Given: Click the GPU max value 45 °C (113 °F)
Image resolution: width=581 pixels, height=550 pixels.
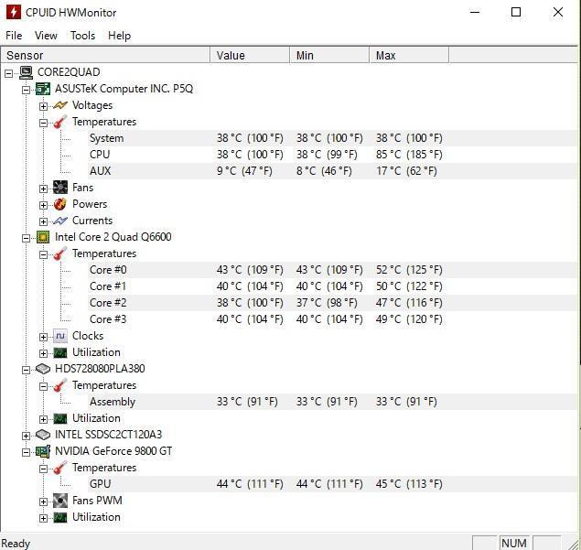Looking at the screenshot, I should click(409, 484).
